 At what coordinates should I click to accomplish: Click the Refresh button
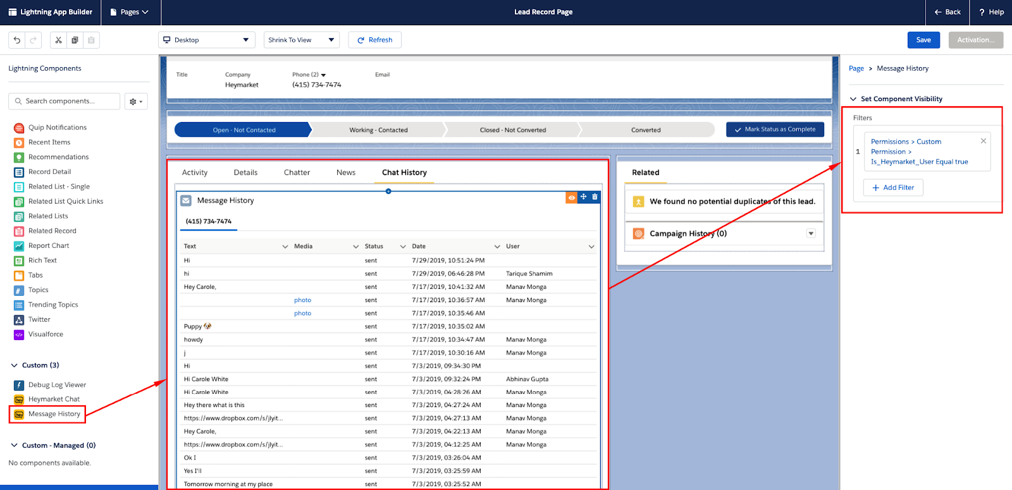(375, 40)
